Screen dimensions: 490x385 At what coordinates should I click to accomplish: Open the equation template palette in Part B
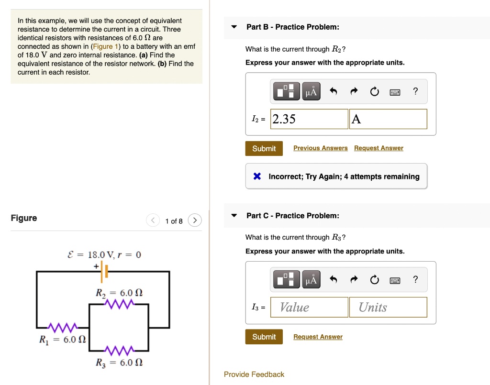click(x=286, y=91)
